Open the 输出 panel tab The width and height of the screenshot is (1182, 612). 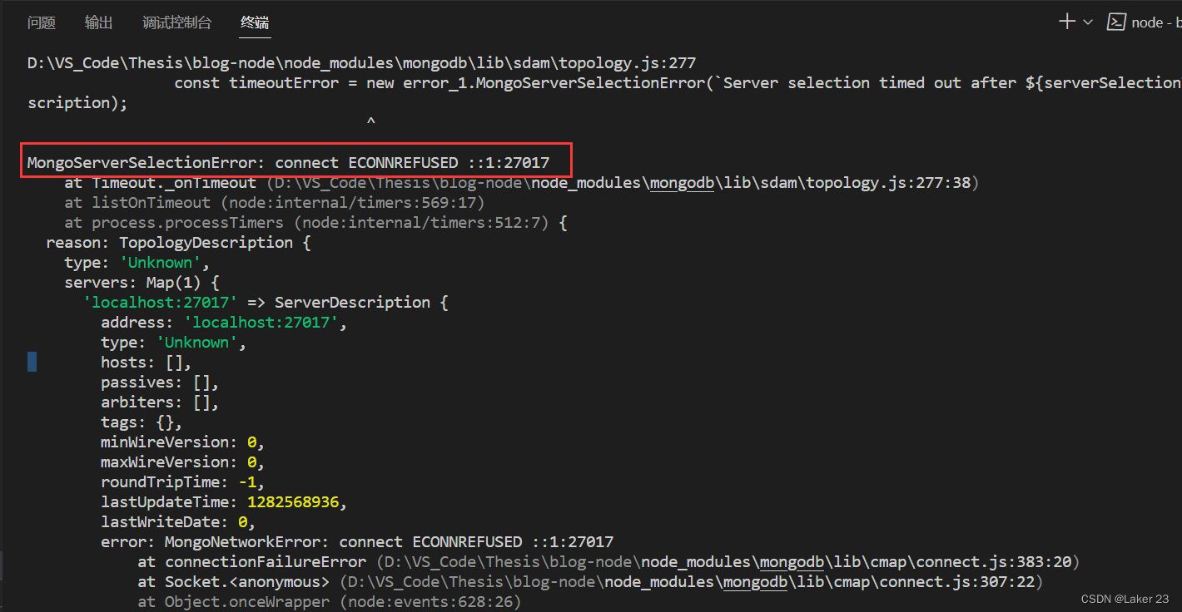(x=99, y=22)
